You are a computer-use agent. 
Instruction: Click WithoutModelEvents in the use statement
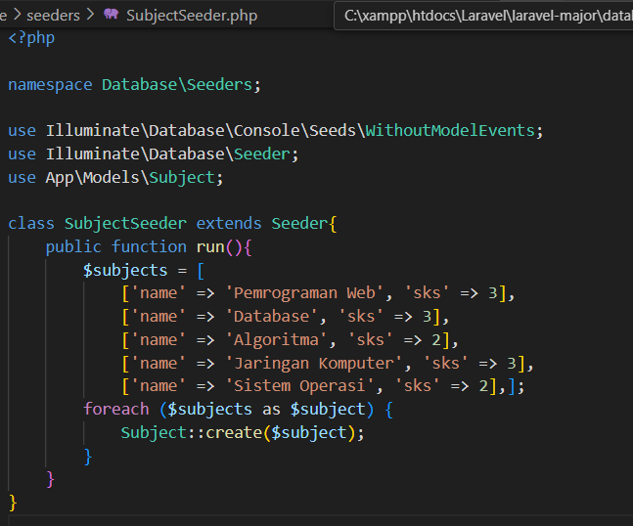450,130
